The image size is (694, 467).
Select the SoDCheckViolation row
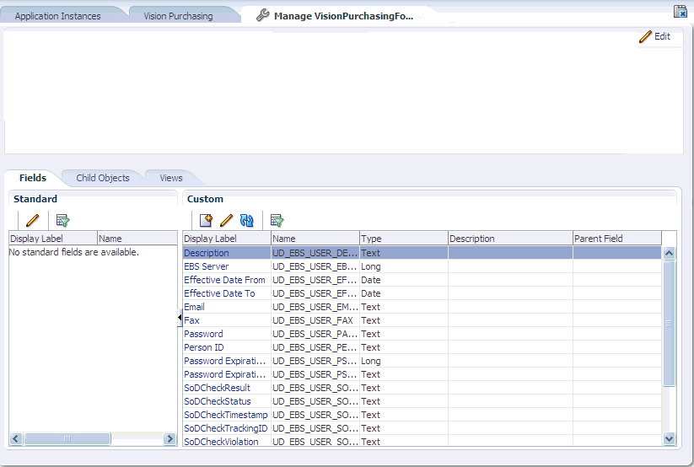(422, 442)
